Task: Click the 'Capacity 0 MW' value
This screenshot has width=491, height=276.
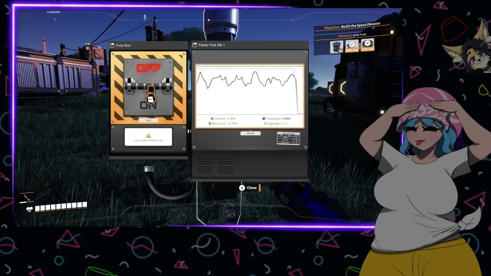Action: point(278,123)
